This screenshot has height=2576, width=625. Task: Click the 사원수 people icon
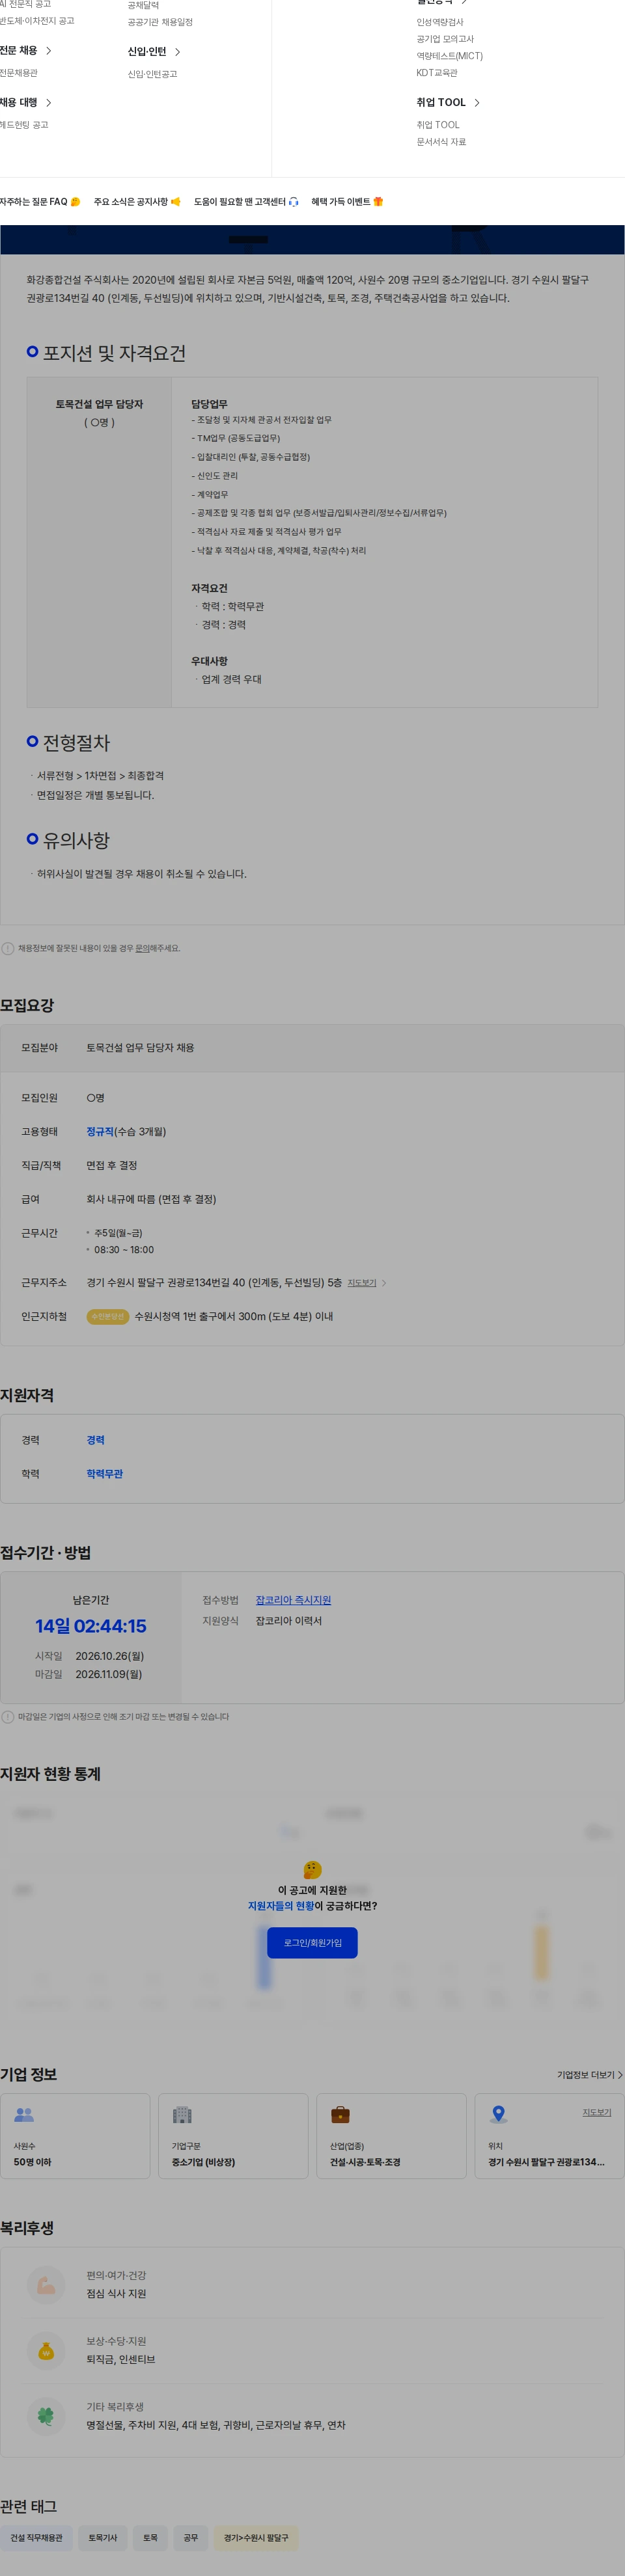click(x=24, y=2115)
